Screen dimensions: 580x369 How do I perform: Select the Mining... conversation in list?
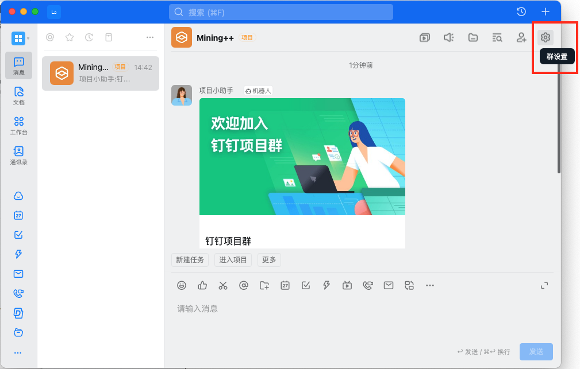[101, 73]
